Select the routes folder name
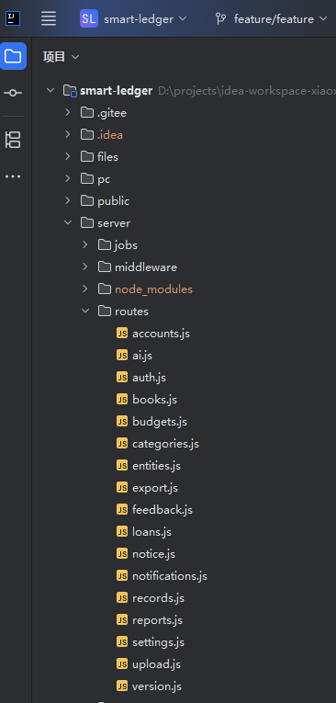This screenshot has width=336, height=703. (131, 312)
